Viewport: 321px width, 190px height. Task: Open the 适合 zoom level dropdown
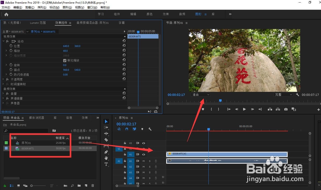[201, 95]
